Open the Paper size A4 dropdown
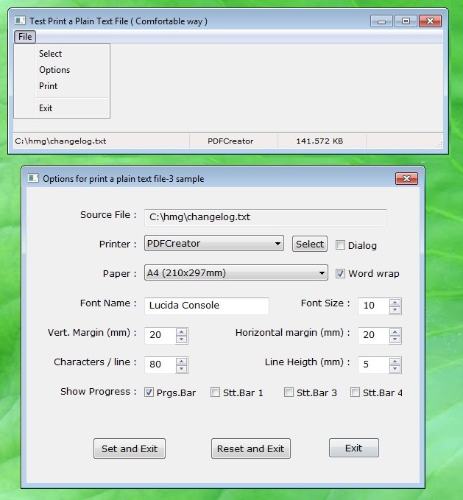Screen dimensions: 463x500 pyautogui.click(x=236, y=273)
